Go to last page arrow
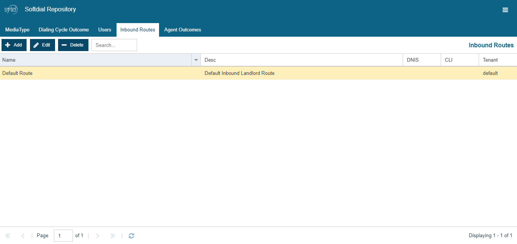The image size is (517, 244). pyautogui.click(x=113, y=236)
